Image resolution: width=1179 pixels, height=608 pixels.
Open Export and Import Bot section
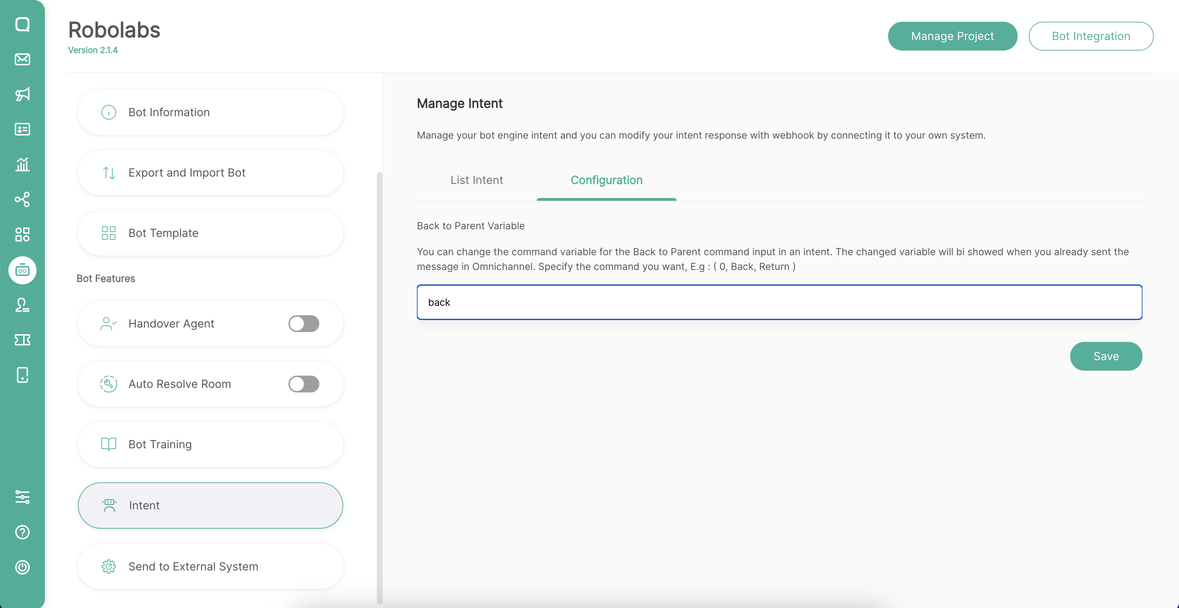210,173
